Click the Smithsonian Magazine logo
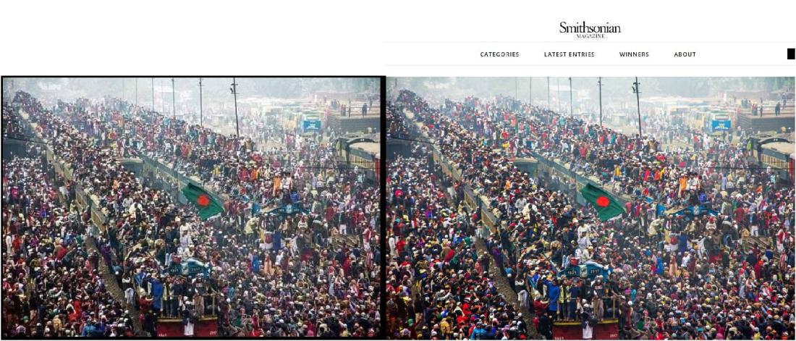The width and height of the screenshot is (796, 341). tap(590, 30)
